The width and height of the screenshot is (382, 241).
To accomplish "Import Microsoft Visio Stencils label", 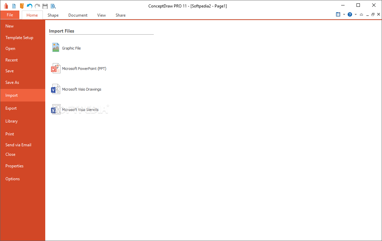I will [x=80, y=110].
